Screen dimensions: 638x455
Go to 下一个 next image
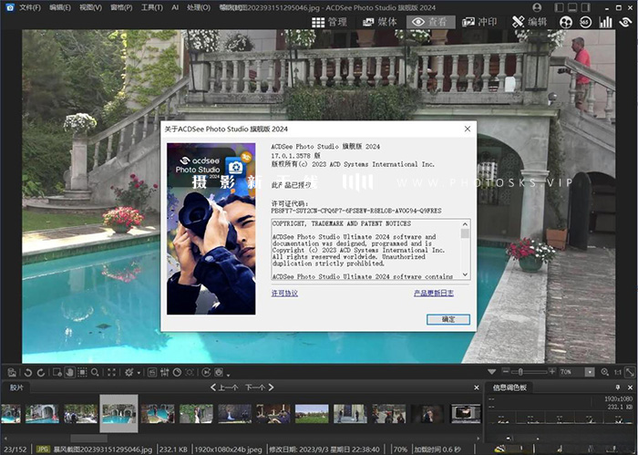pos(259,388)
